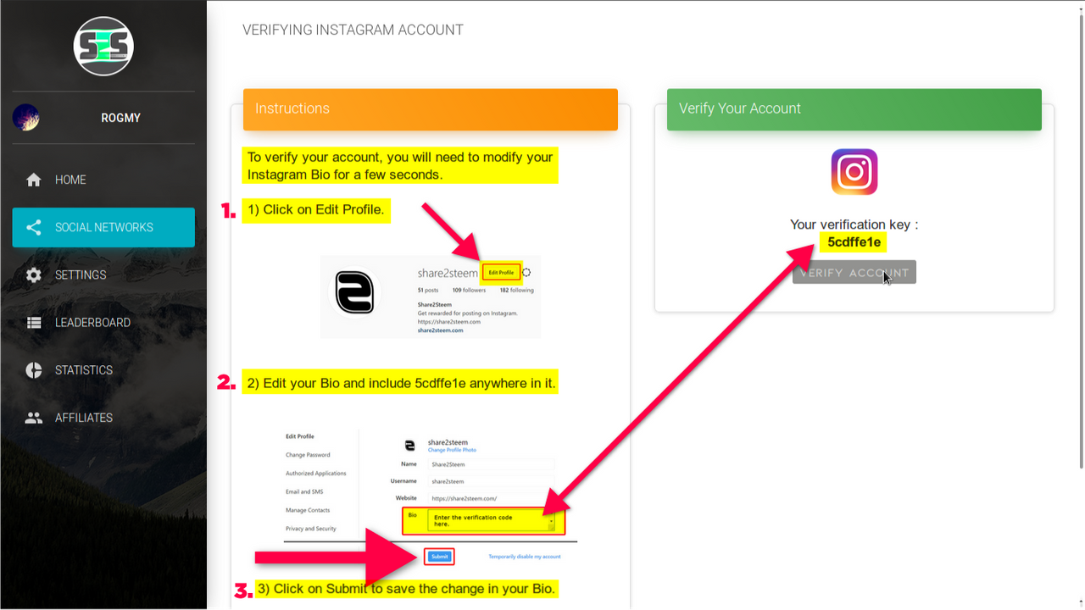Open Social Networks section
Image resolution: width=1085 pixels, height=610 pixels.
(x=103, y=227)
